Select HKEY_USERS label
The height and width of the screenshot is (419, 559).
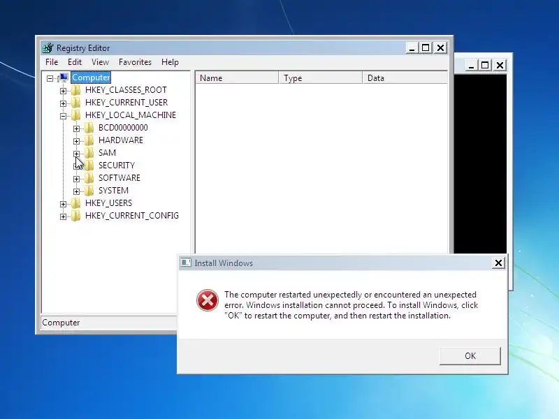pyautogui.click(x=108, y=203)
